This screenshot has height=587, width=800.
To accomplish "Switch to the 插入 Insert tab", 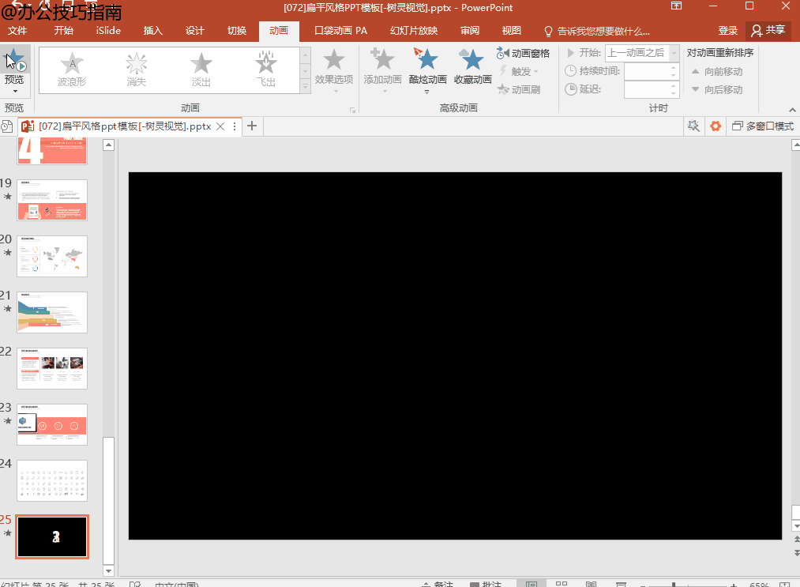I will [152, 31].
